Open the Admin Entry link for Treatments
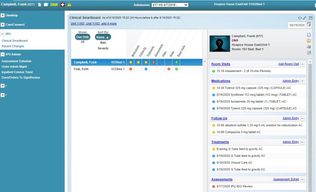The width and height of the screenshot is (316, 192). [x=291, y=142]
